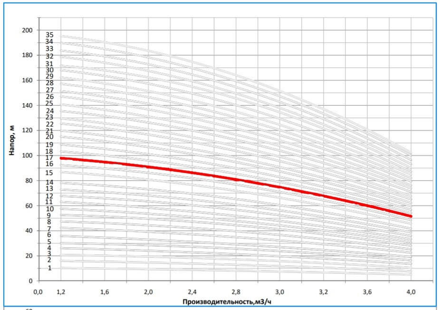Select curve label 25
Image resolution: width=440 pixels, height=310 pixels.
(49, 104)
